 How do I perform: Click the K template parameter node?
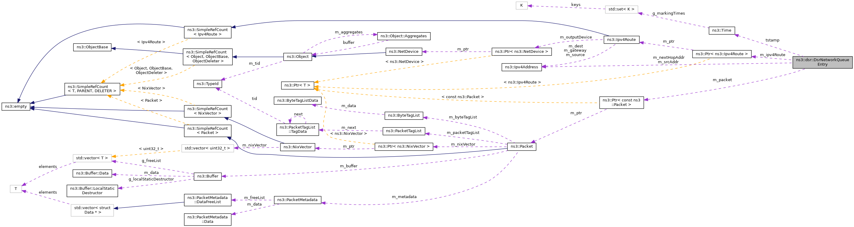[x=521, y=6]
